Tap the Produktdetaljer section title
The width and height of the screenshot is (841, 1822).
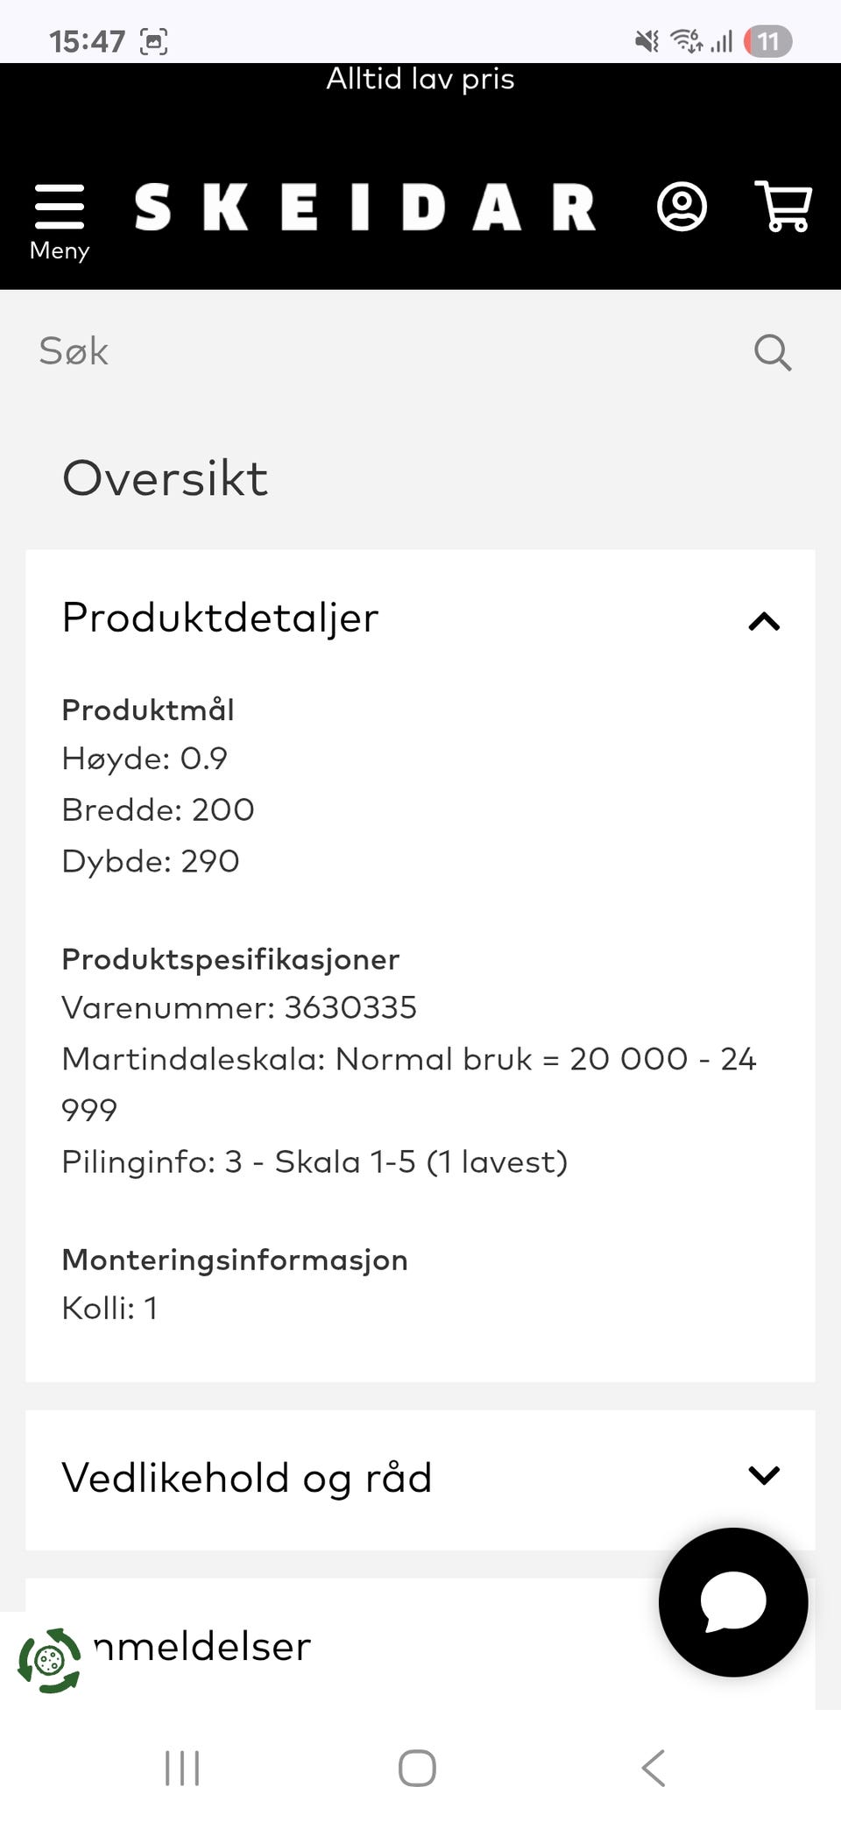click(x=221, y=618)
